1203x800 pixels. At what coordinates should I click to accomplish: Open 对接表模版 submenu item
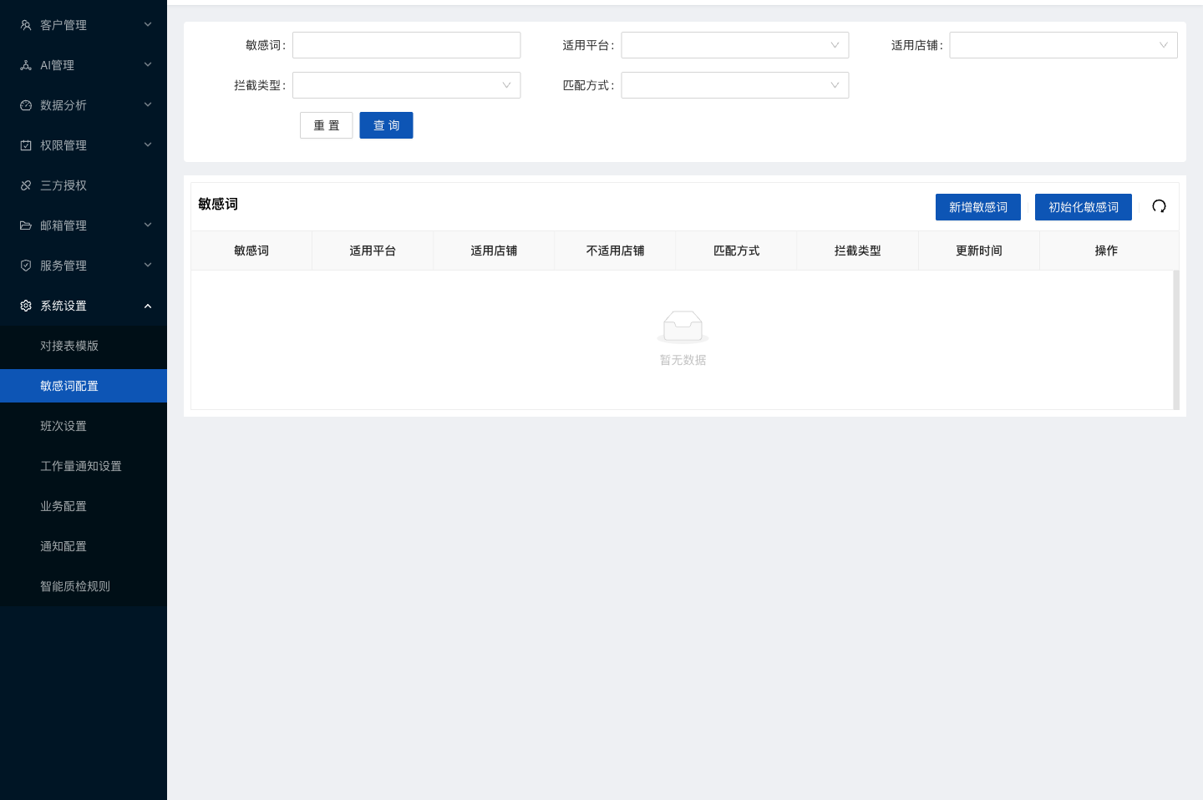(84, 346)
